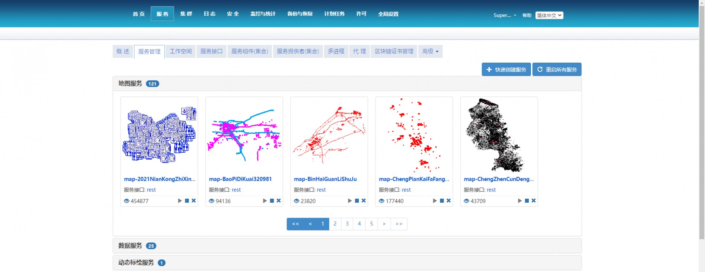Open the map-BaoPiDiKuai320981 service link
This screenshot has height=272, width=705.
click(240, 179)
